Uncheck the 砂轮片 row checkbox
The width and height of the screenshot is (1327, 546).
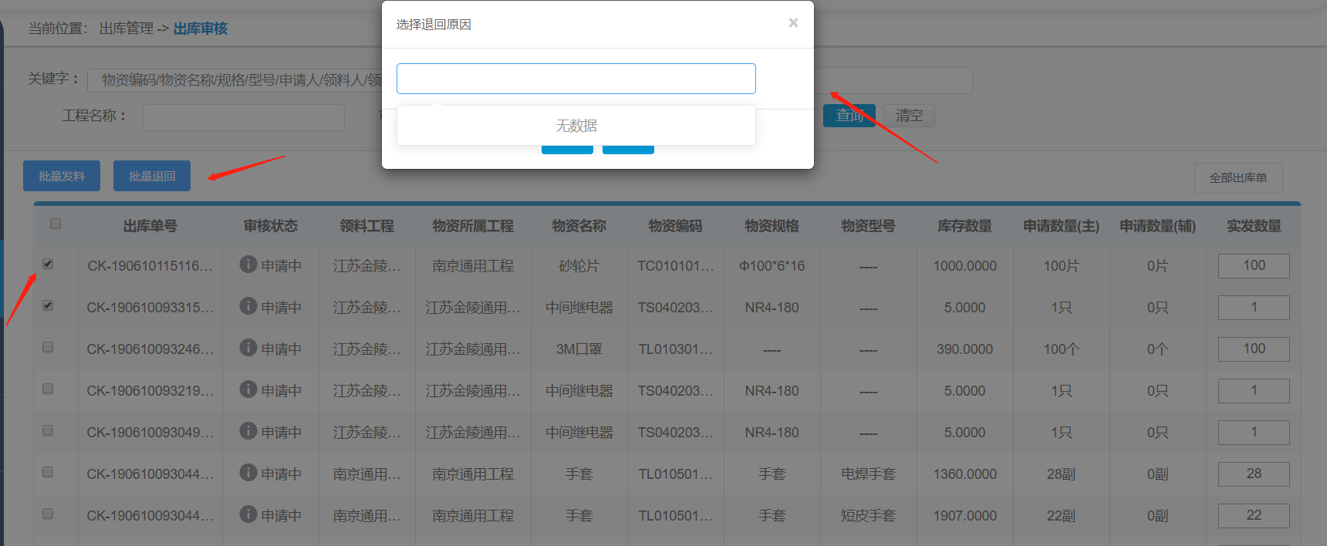coord(48,264)
